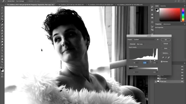Open the Sample Size dropdown
The width and height of the screenshot is (186, 104).
point(22,1)
